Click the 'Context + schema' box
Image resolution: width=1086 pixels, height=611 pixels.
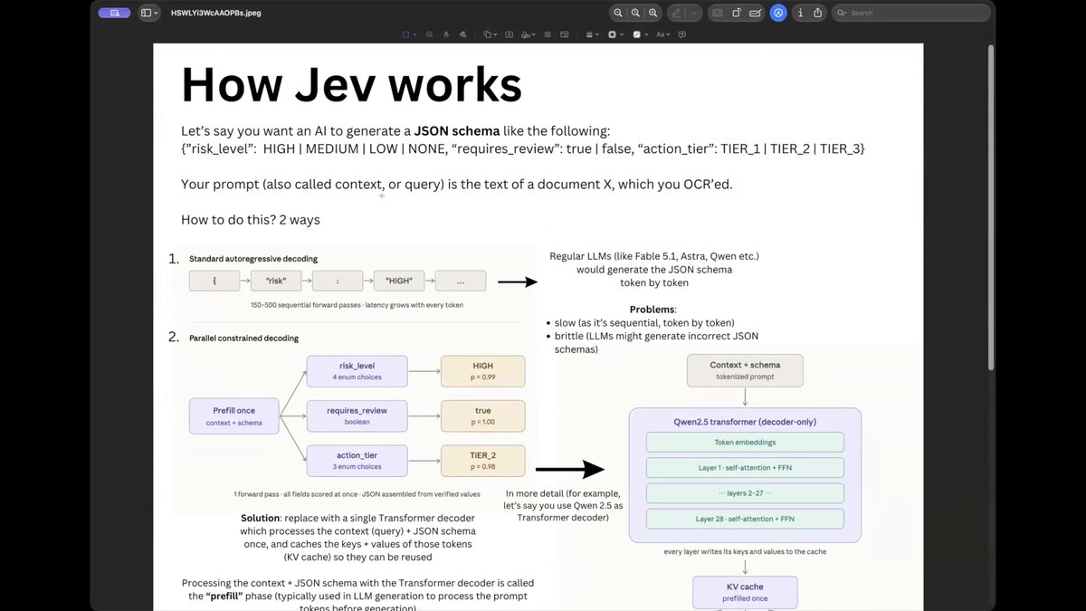click(x=745, y=370)
